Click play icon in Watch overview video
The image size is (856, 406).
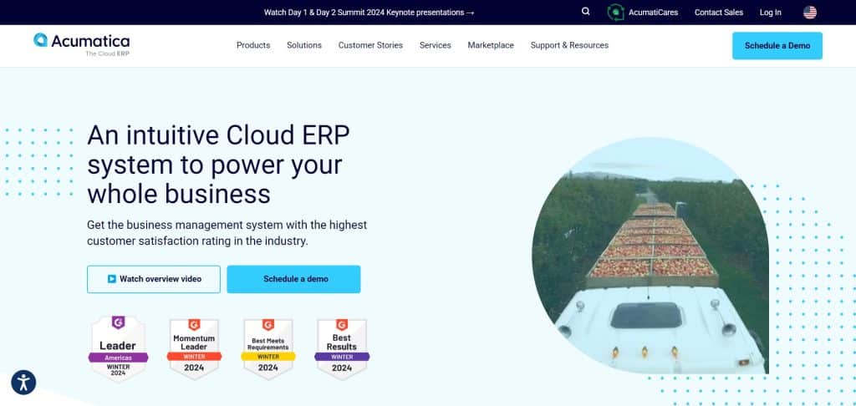(112, 279)
